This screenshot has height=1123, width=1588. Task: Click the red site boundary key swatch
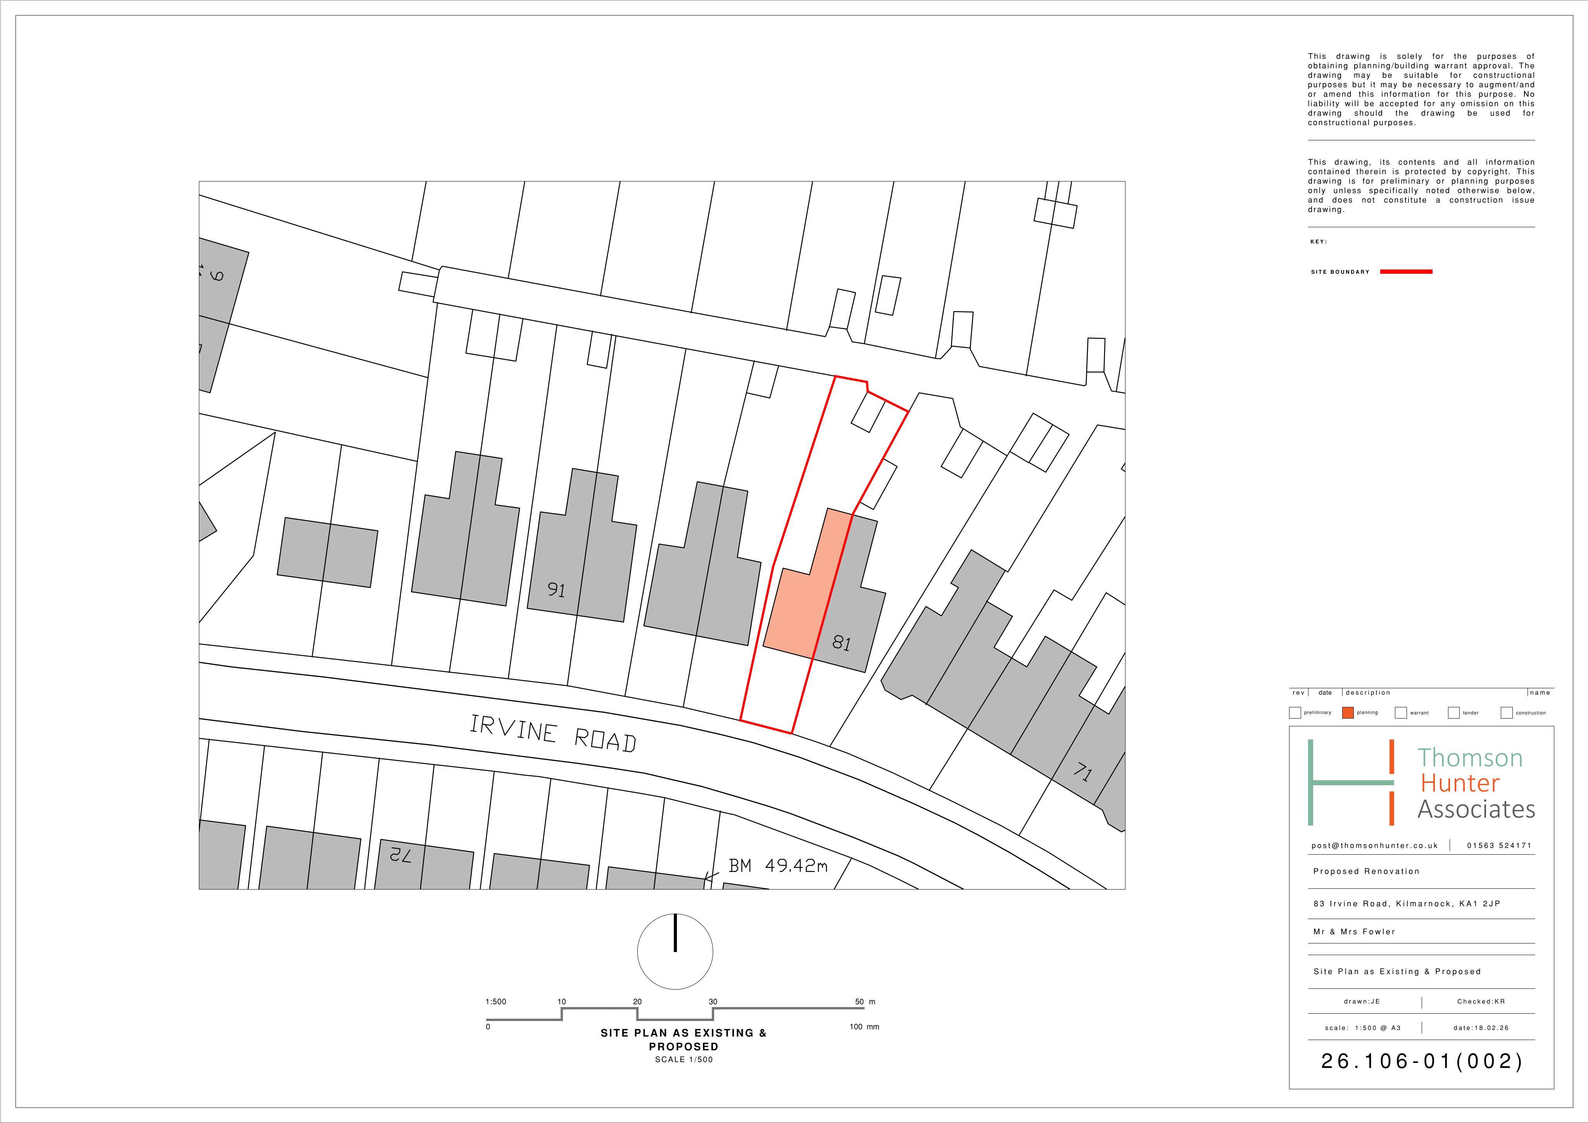coord(1406,272)
